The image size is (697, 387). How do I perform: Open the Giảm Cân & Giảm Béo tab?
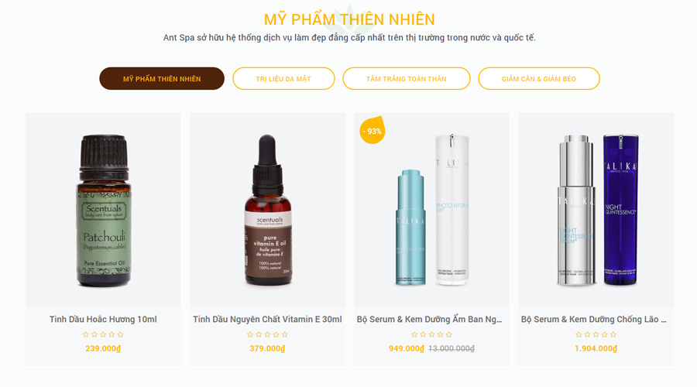click(x=539, y=79)
